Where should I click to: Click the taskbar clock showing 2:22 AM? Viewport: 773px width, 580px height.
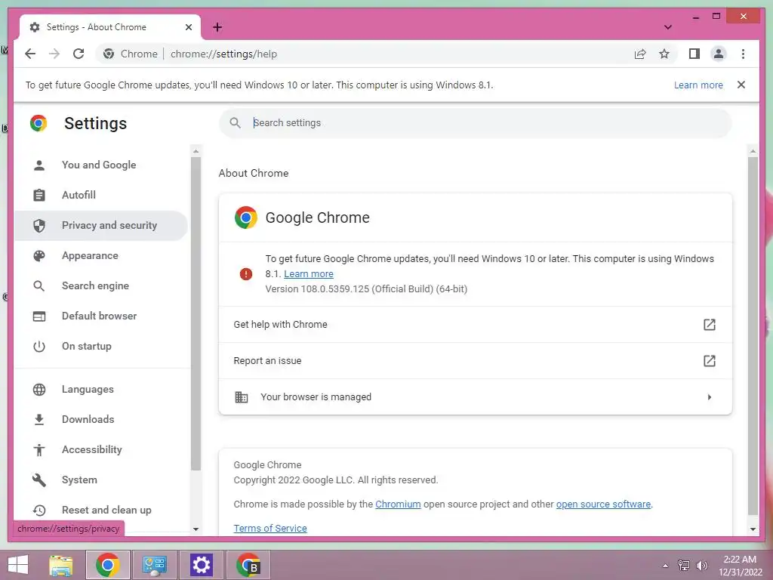(740, 566)
